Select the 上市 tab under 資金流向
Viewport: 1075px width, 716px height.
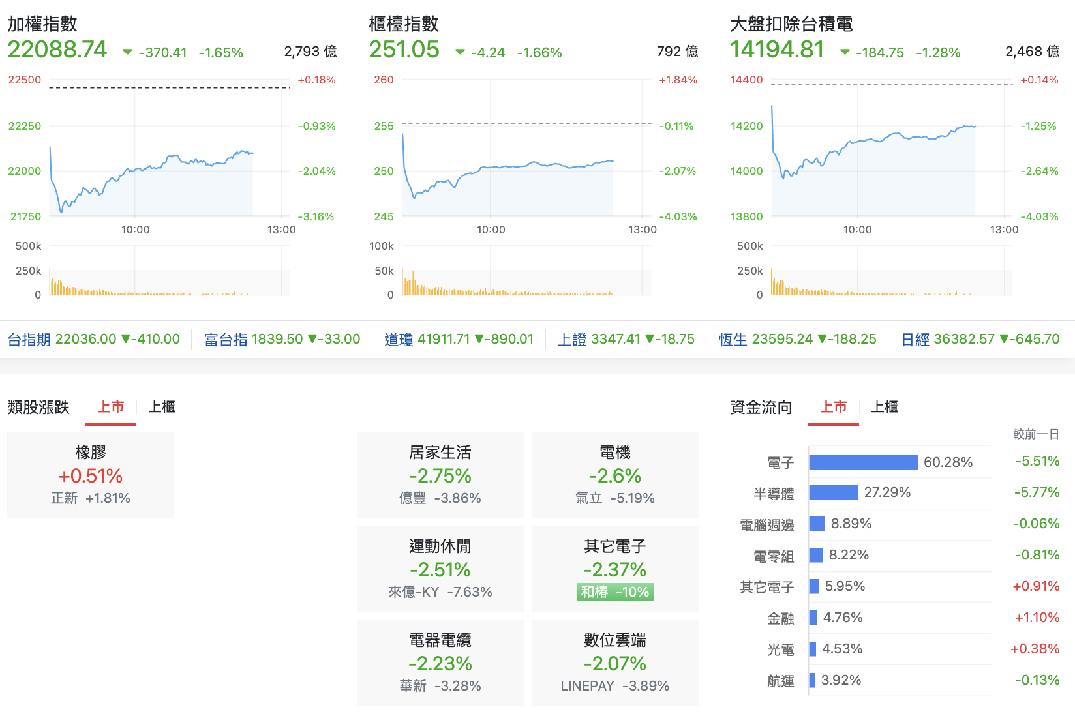click(x=834, y=407)
